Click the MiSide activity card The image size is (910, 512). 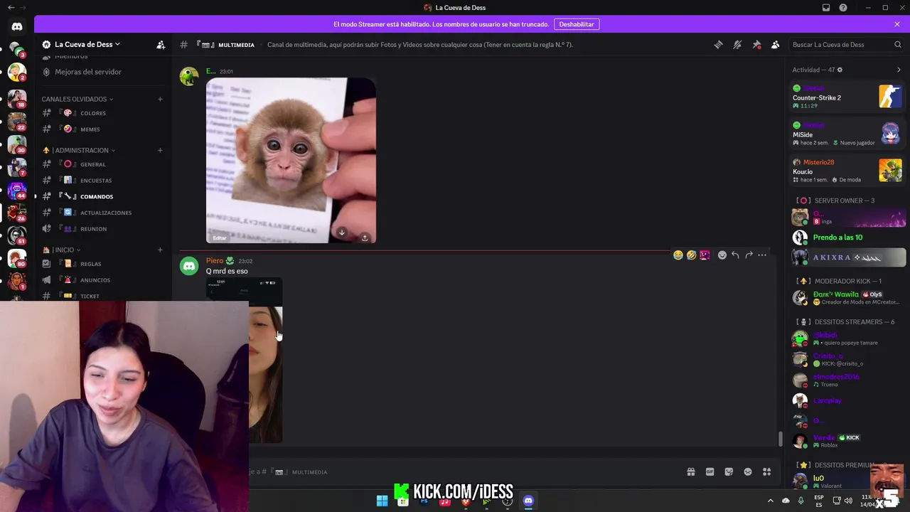847,134
